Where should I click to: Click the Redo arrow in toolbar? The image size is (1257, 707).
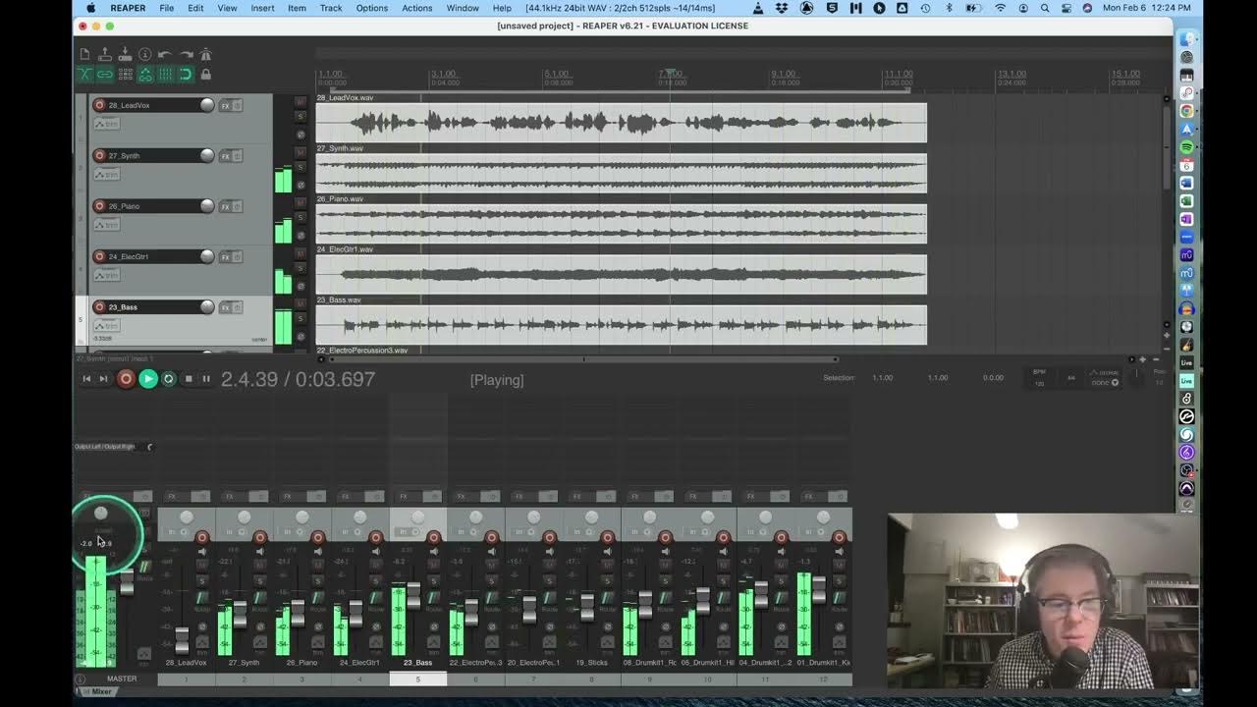click(x=187, y=54)
